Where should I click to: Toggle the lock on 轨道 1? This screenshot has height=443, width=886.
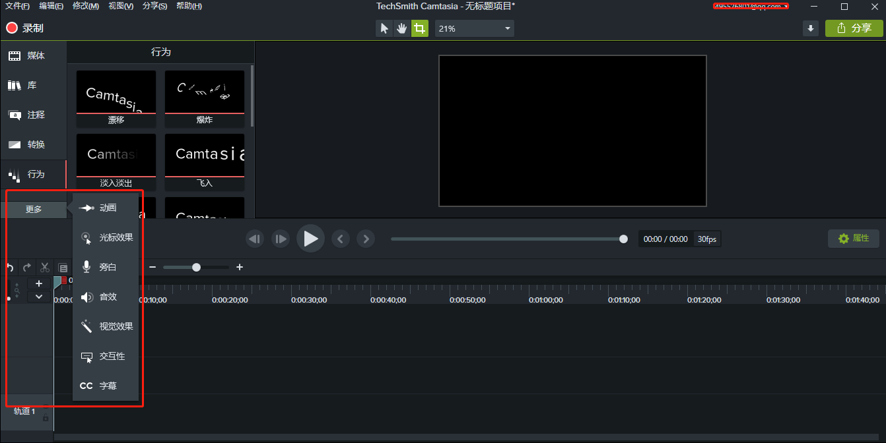46,419
